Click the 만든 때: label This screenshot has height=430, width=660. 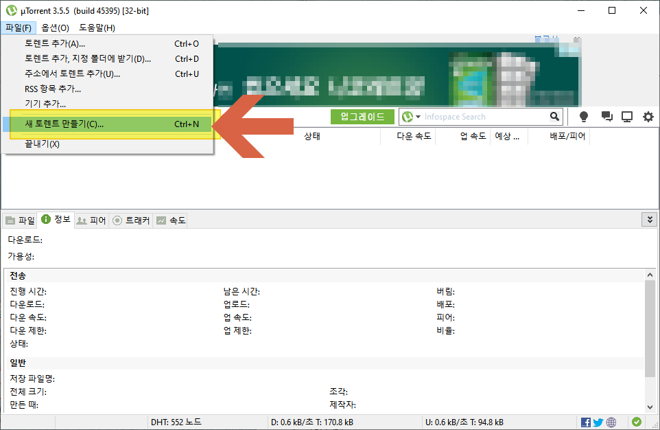point(24,405)
